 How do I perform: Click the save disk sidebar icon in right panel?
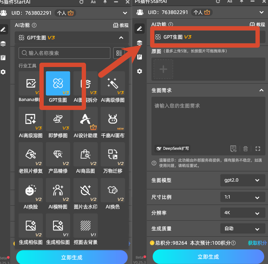pyautogui.click(x=139, y=57)
